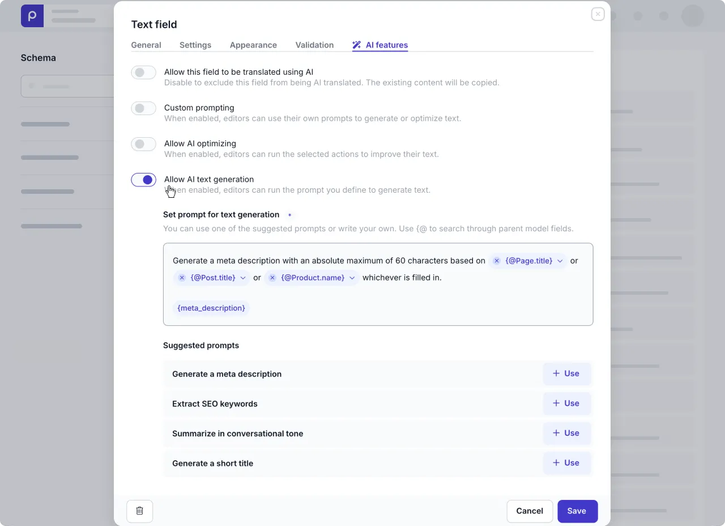The height and width of the screenshot is (526, 725).
Task: Remove the {@Post.title} token with its x
Action: (x=182, y=278)
